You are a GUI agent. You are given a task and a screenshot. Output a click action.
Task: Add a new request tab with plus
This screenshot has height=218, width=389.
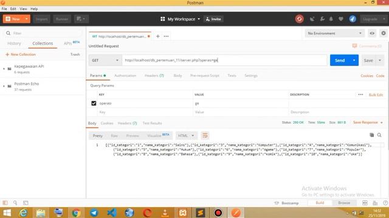click(x=158, y=36)
